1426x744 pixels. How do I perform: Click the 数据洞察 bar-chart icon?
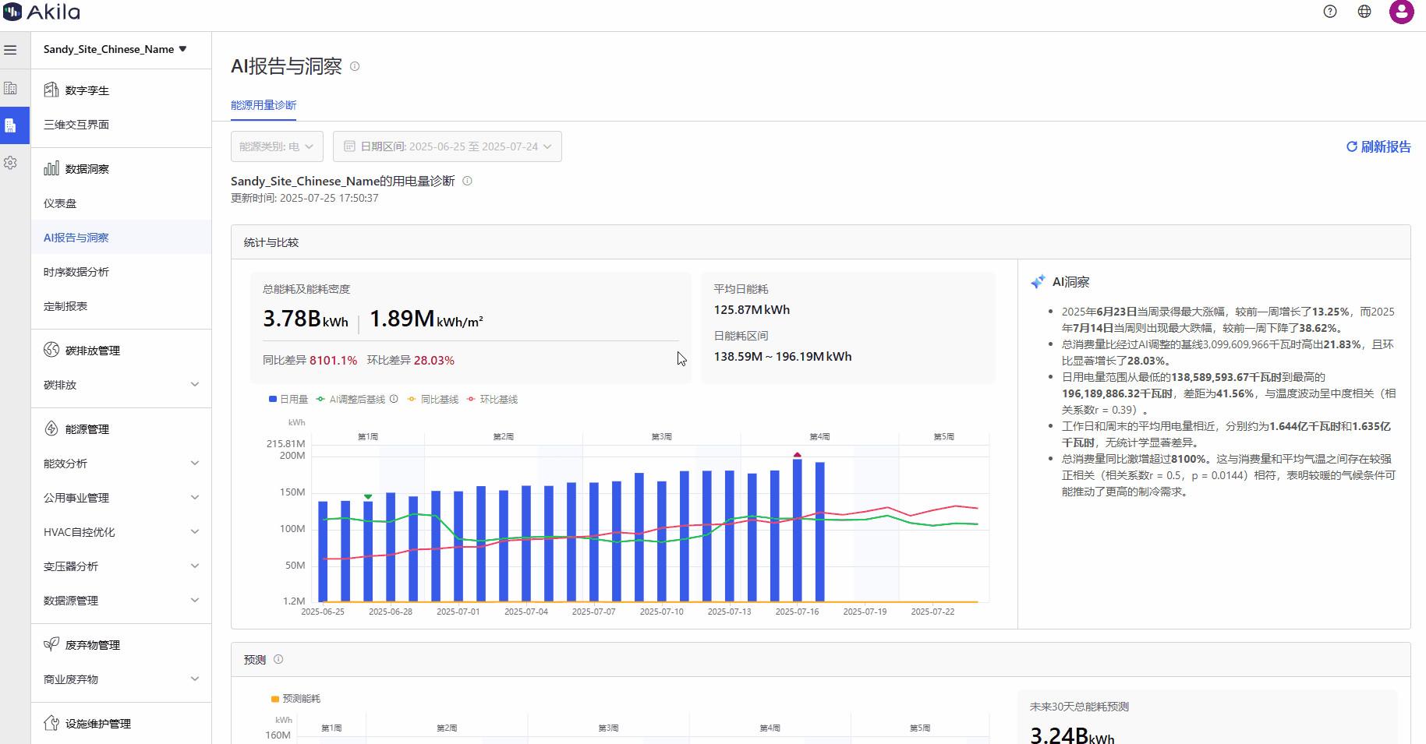[x=51, y=168]
